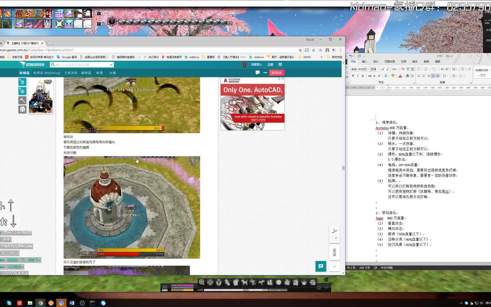
Task: Center-align text in Word
Action: (x=424, y=76)
